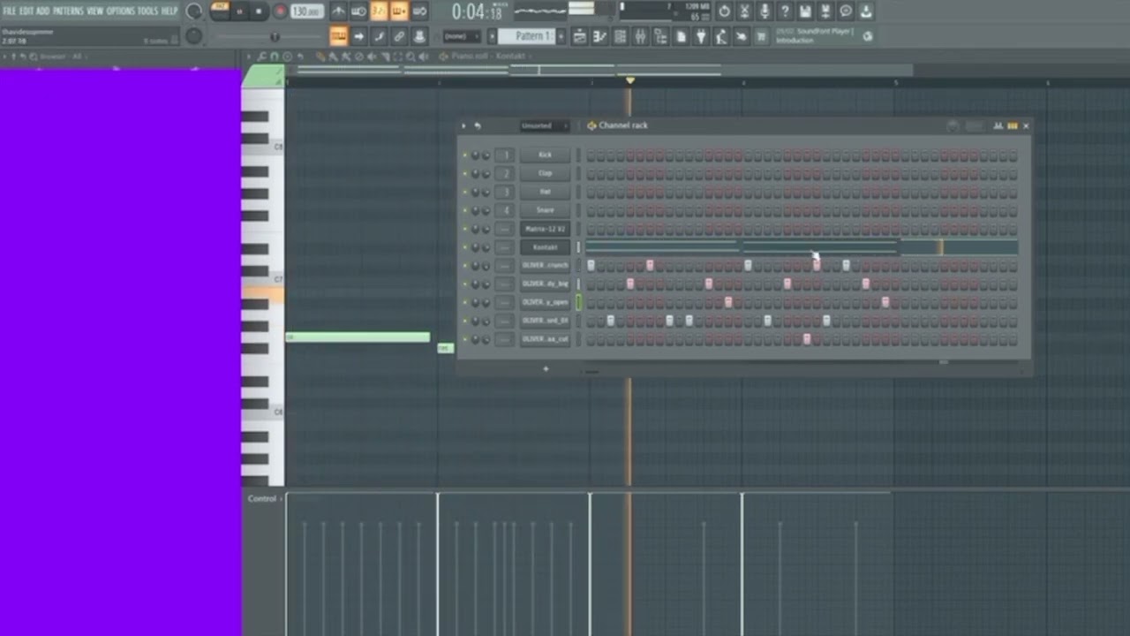Toggle the countdown before recording icon
This screenshot has height=636, width=1130.
click(379, 11)
